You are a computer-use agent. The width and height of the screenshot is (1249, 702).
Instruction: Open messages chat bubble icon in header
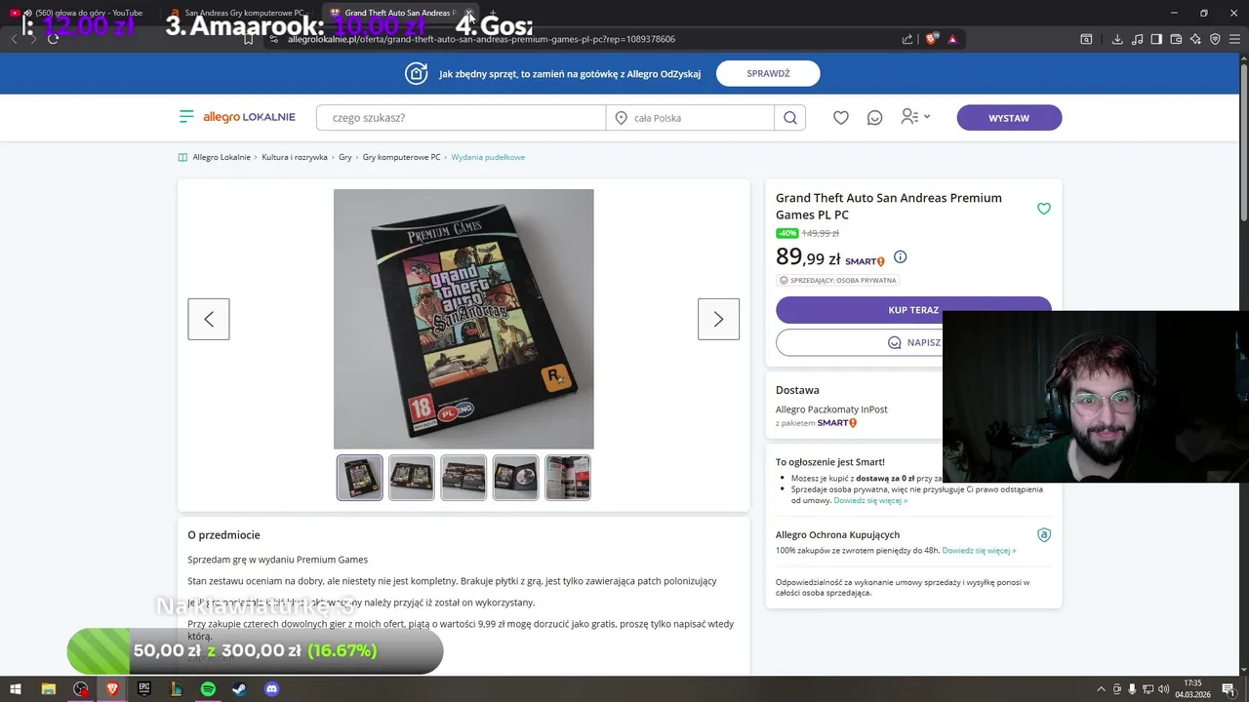pyautogui.click(x=874, y=118)
